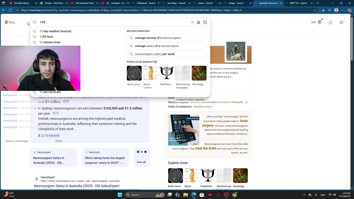Viewport: 354px width, 199px height.
Task: Open Wi-Fi network settings in tray
Action: (330, 195)
